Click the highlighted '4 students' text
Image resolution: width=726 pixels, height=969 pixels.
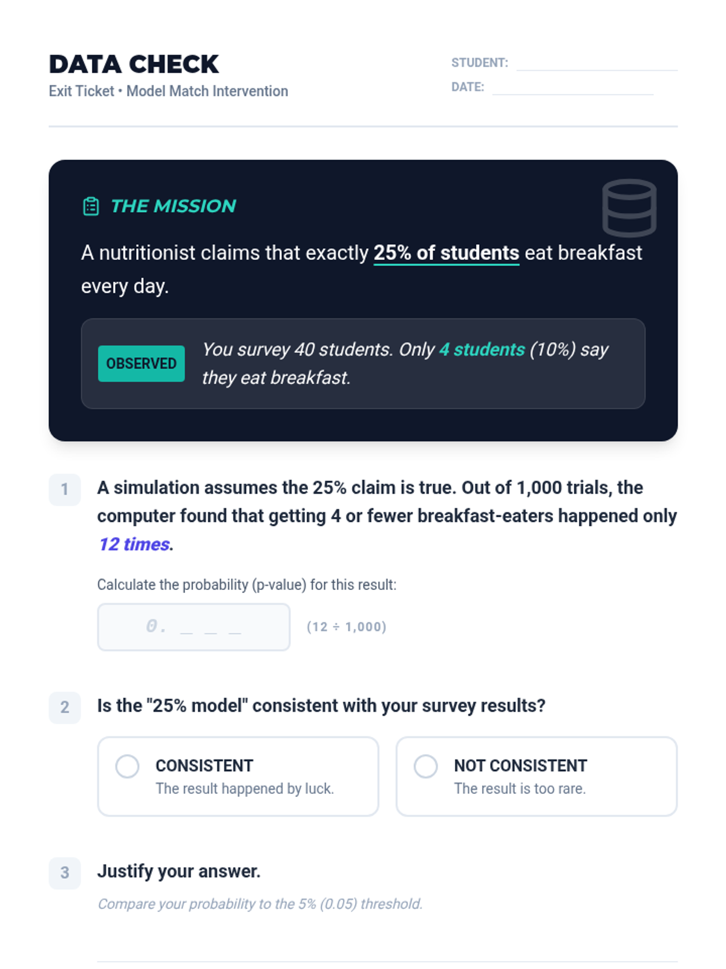click(482, 349)
